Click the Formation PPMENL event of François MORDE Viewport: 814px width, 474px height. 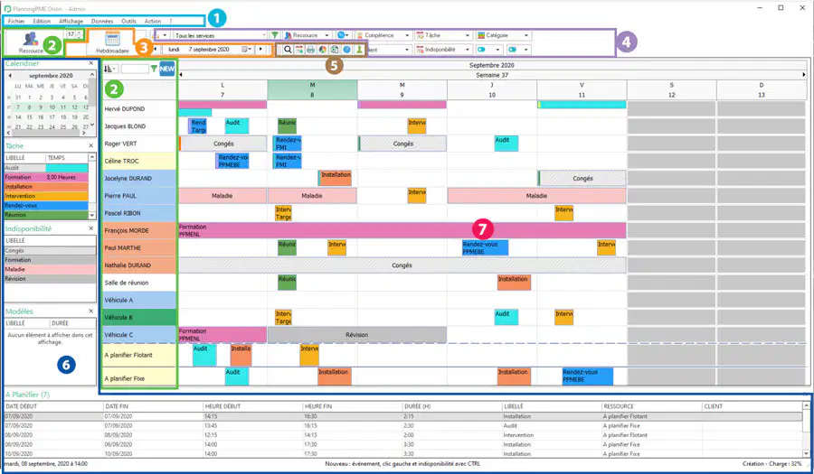coord(402,230)
